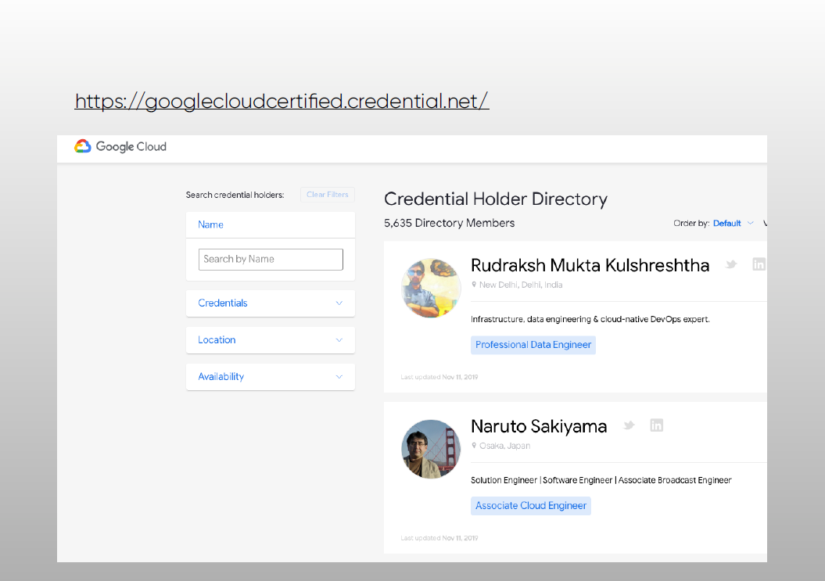The image size is (825, 581).
Task: Click 'Last updated' text under Rudraksh's card
Action: point(439,377)
